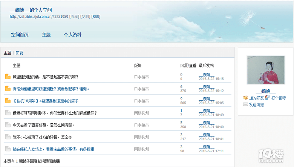The height and width of the screenshot is (167, 294).
Task: Open the 个人资料 navigation tab
Action: click(x=73, y=35)
